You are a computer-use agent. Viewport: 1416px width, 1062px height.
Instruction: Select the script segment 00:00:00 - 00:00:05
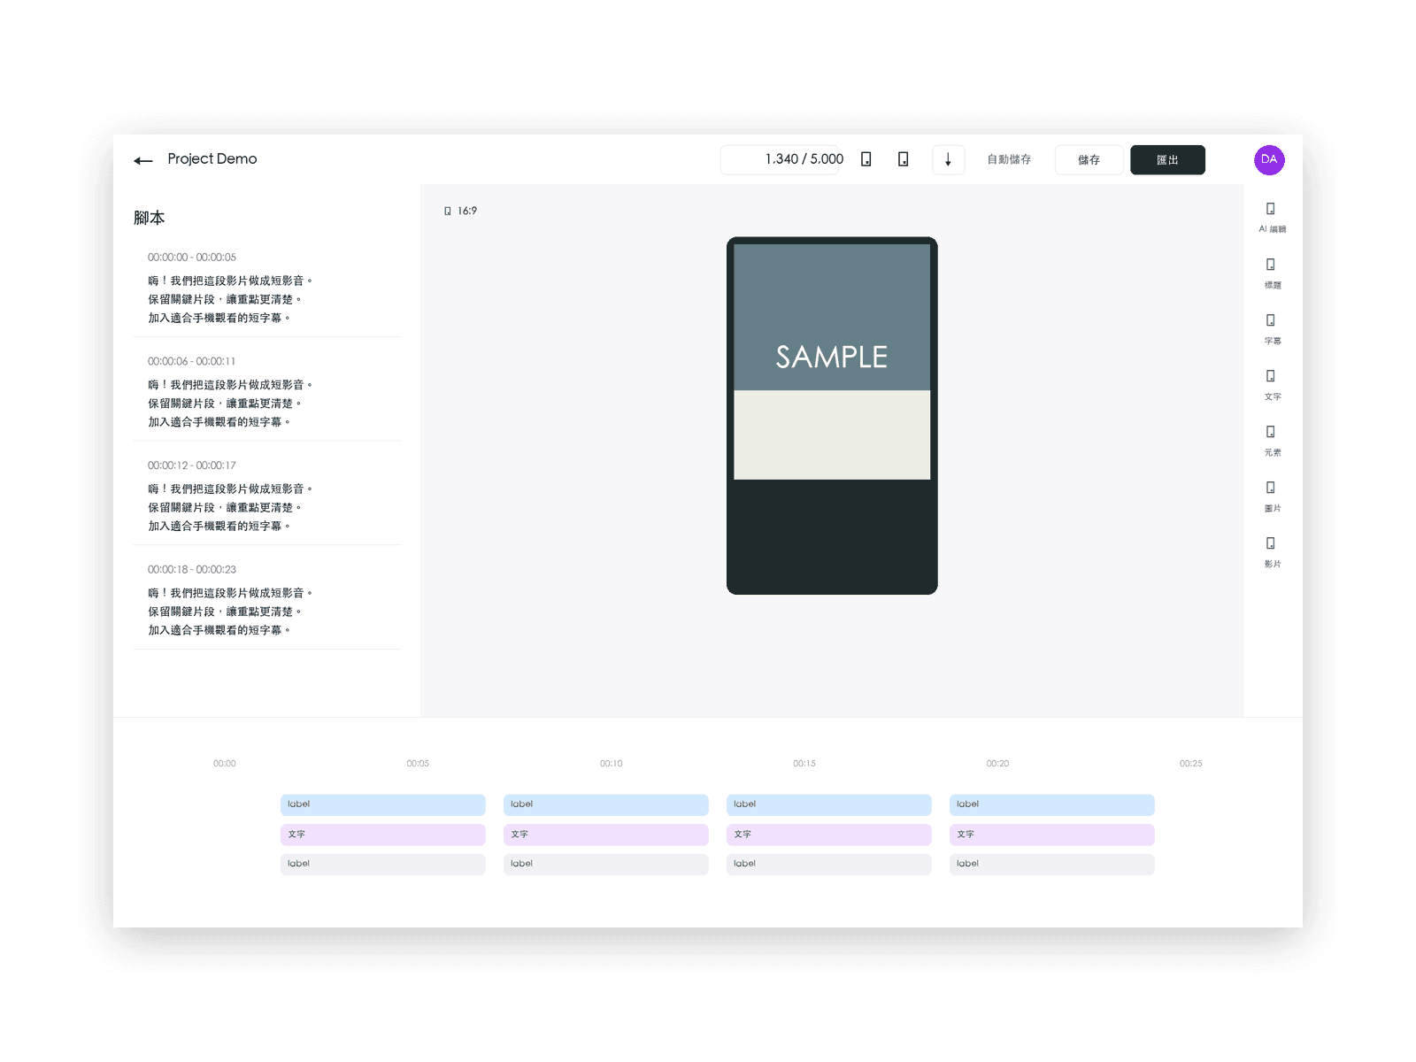267,288
